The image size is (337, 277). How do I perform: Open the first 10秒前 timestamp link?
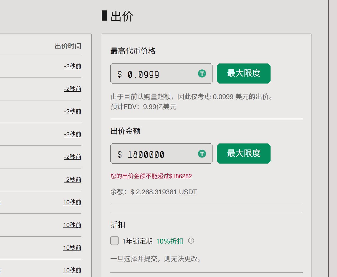tap(72, 202)
